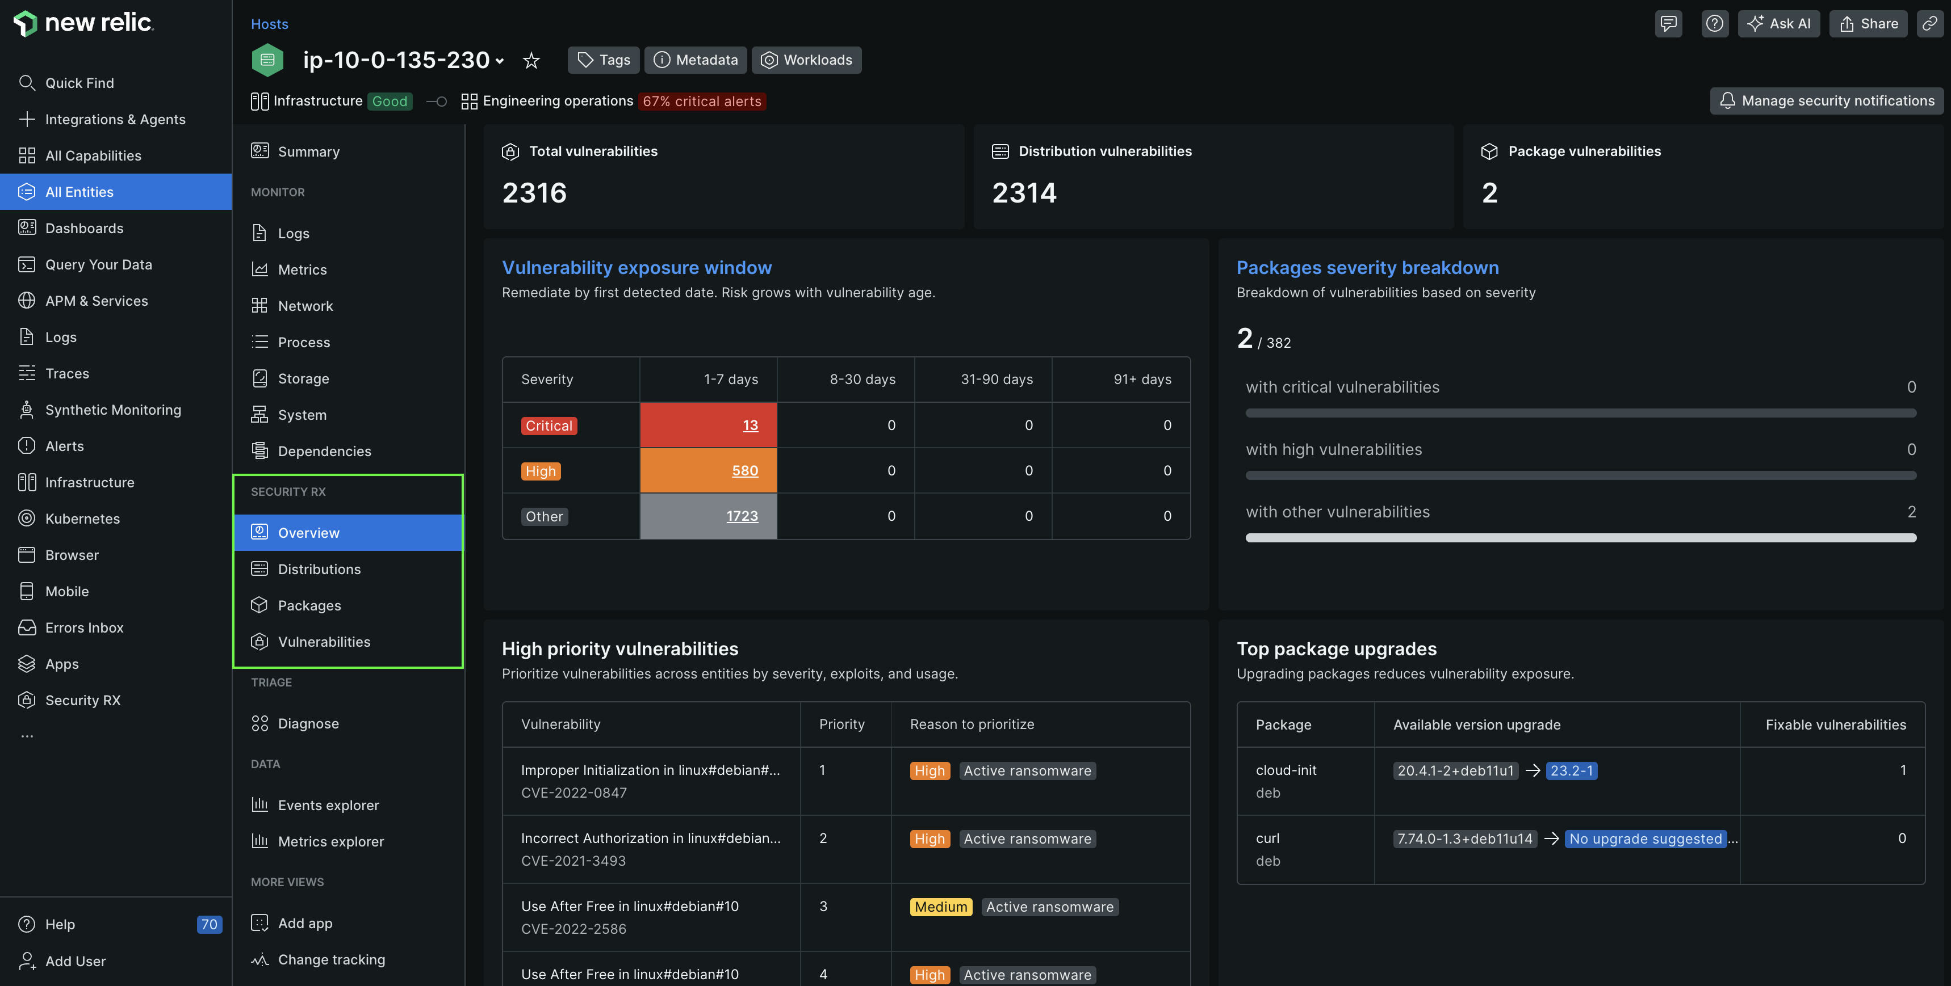Click the New Relic logo

83,23
